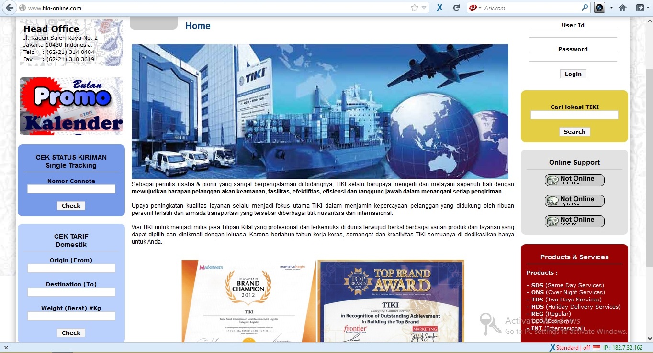The image size is (653, 353).
Task: Click the CEK STATUS KIRIMAN heading
Action: click(x=71, y=157)
